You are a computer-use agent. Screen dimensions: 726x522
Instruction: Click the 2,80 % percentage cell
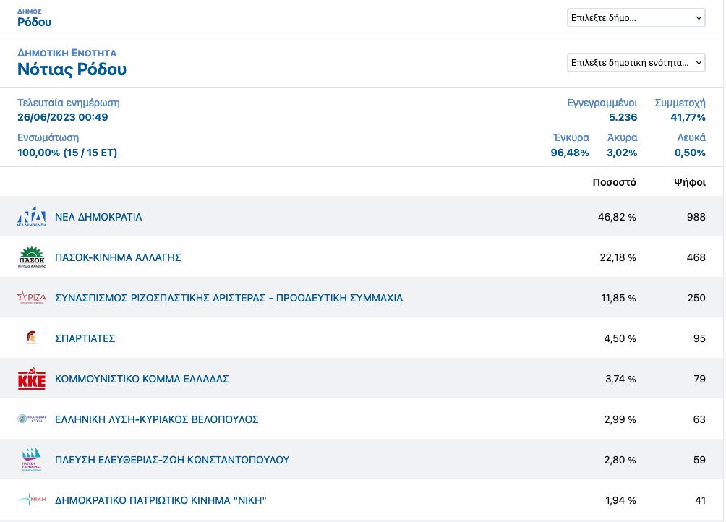[620, 460]
